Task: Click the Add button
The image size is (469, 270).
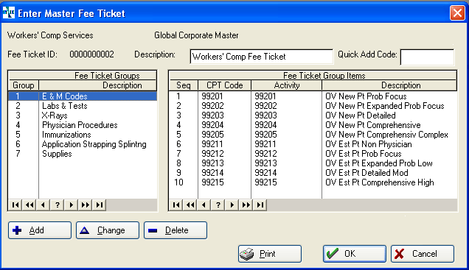Action: pyautogui.click(x=40, y=230)
